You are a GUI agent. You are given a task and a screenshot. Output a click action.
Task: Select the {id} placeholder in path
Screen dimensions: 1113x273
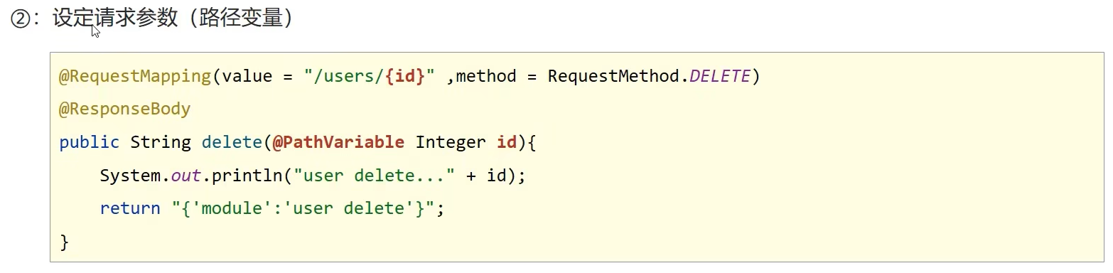[405, 76]
